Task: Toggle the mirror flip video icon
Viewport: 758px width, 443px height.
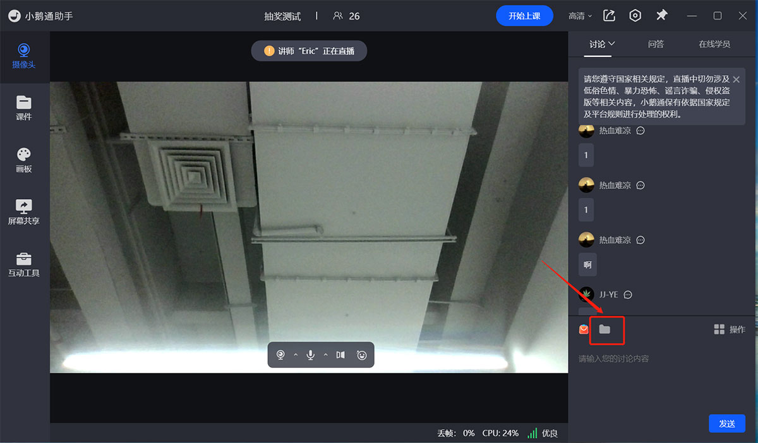Action: click(340, 355)
